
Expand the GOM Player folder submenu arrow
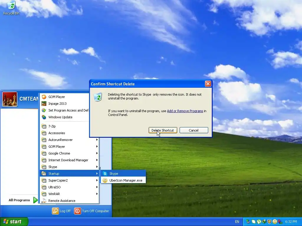coord(97,147)
